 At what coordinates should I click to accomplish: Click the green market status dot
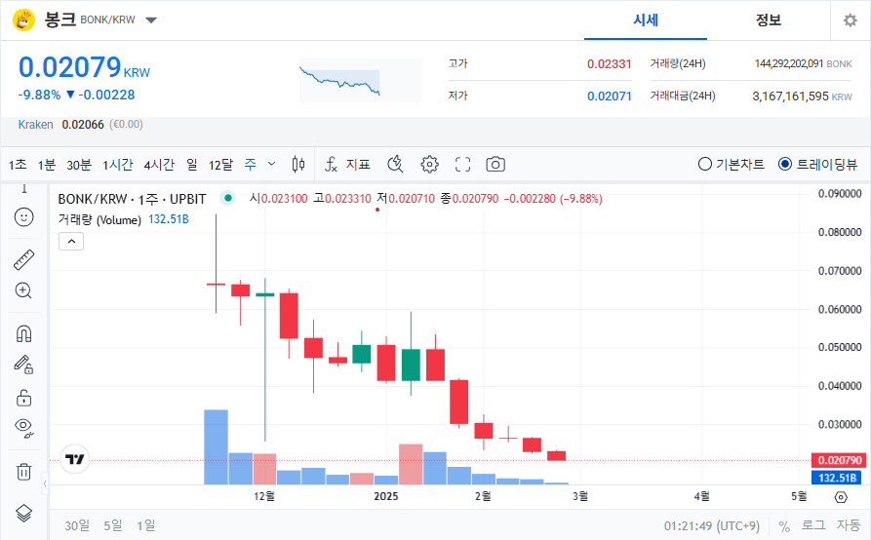(228, 198)
